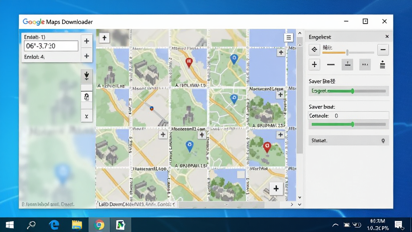Click the plus tool in Engelient panel row

[314, 64]
